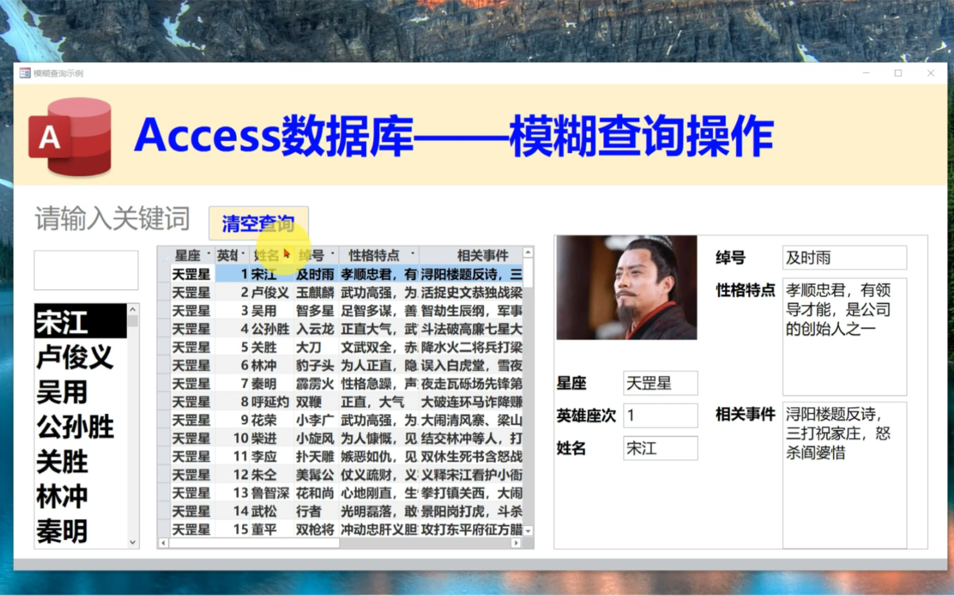Click the 姓名 field showing 宋江
This screenshot has width=954, height=596.
(660, 448)
